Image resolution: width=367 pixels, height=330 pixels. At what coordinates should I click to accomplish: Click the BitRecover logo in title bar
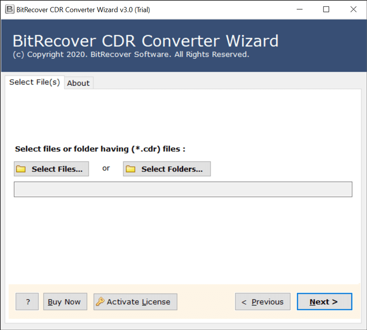(x=9, y=10)
